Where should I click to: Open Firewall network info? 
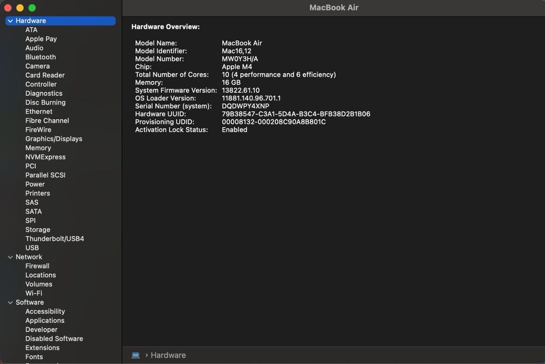click(x=37, y=266)
